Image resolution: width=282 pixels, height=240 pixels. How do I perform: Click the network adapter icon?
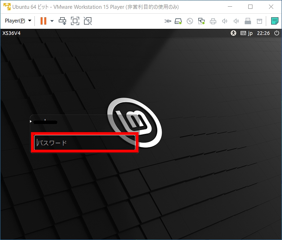coord(201,21)
